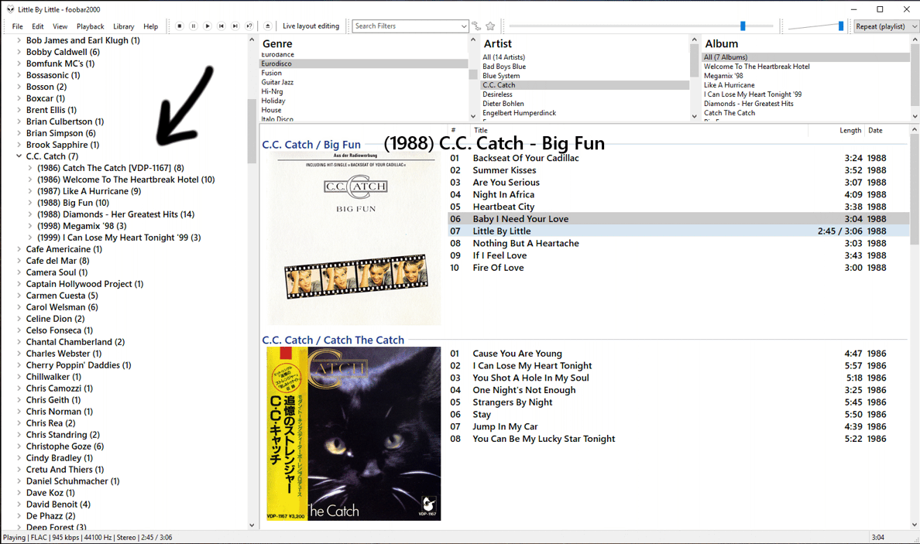Click the playlist scroll-down arrow
This screenshot has height=544, width=920.
(915, 525)
